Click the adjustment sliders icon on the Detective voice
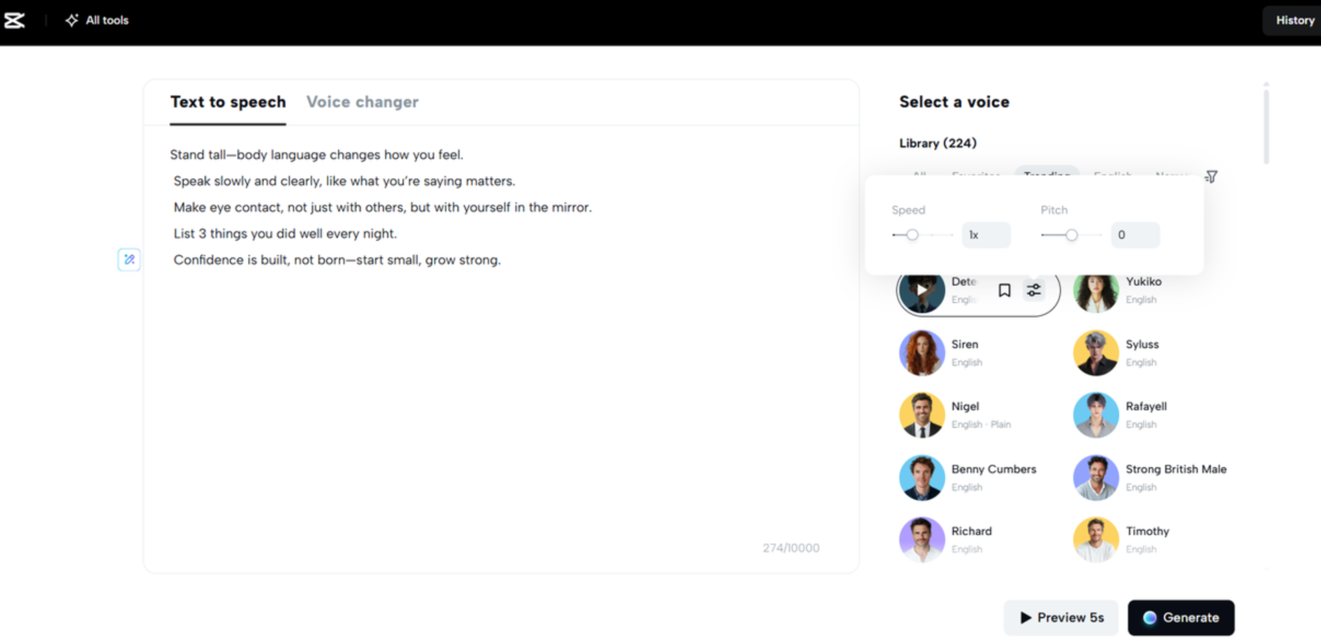1321x642 pixels. tap(1033, 290)
